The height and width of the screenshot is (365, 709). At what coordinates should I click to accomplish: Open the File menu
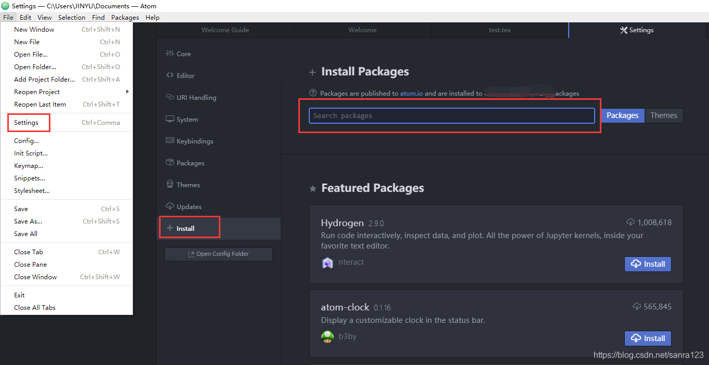coord(8,17)
